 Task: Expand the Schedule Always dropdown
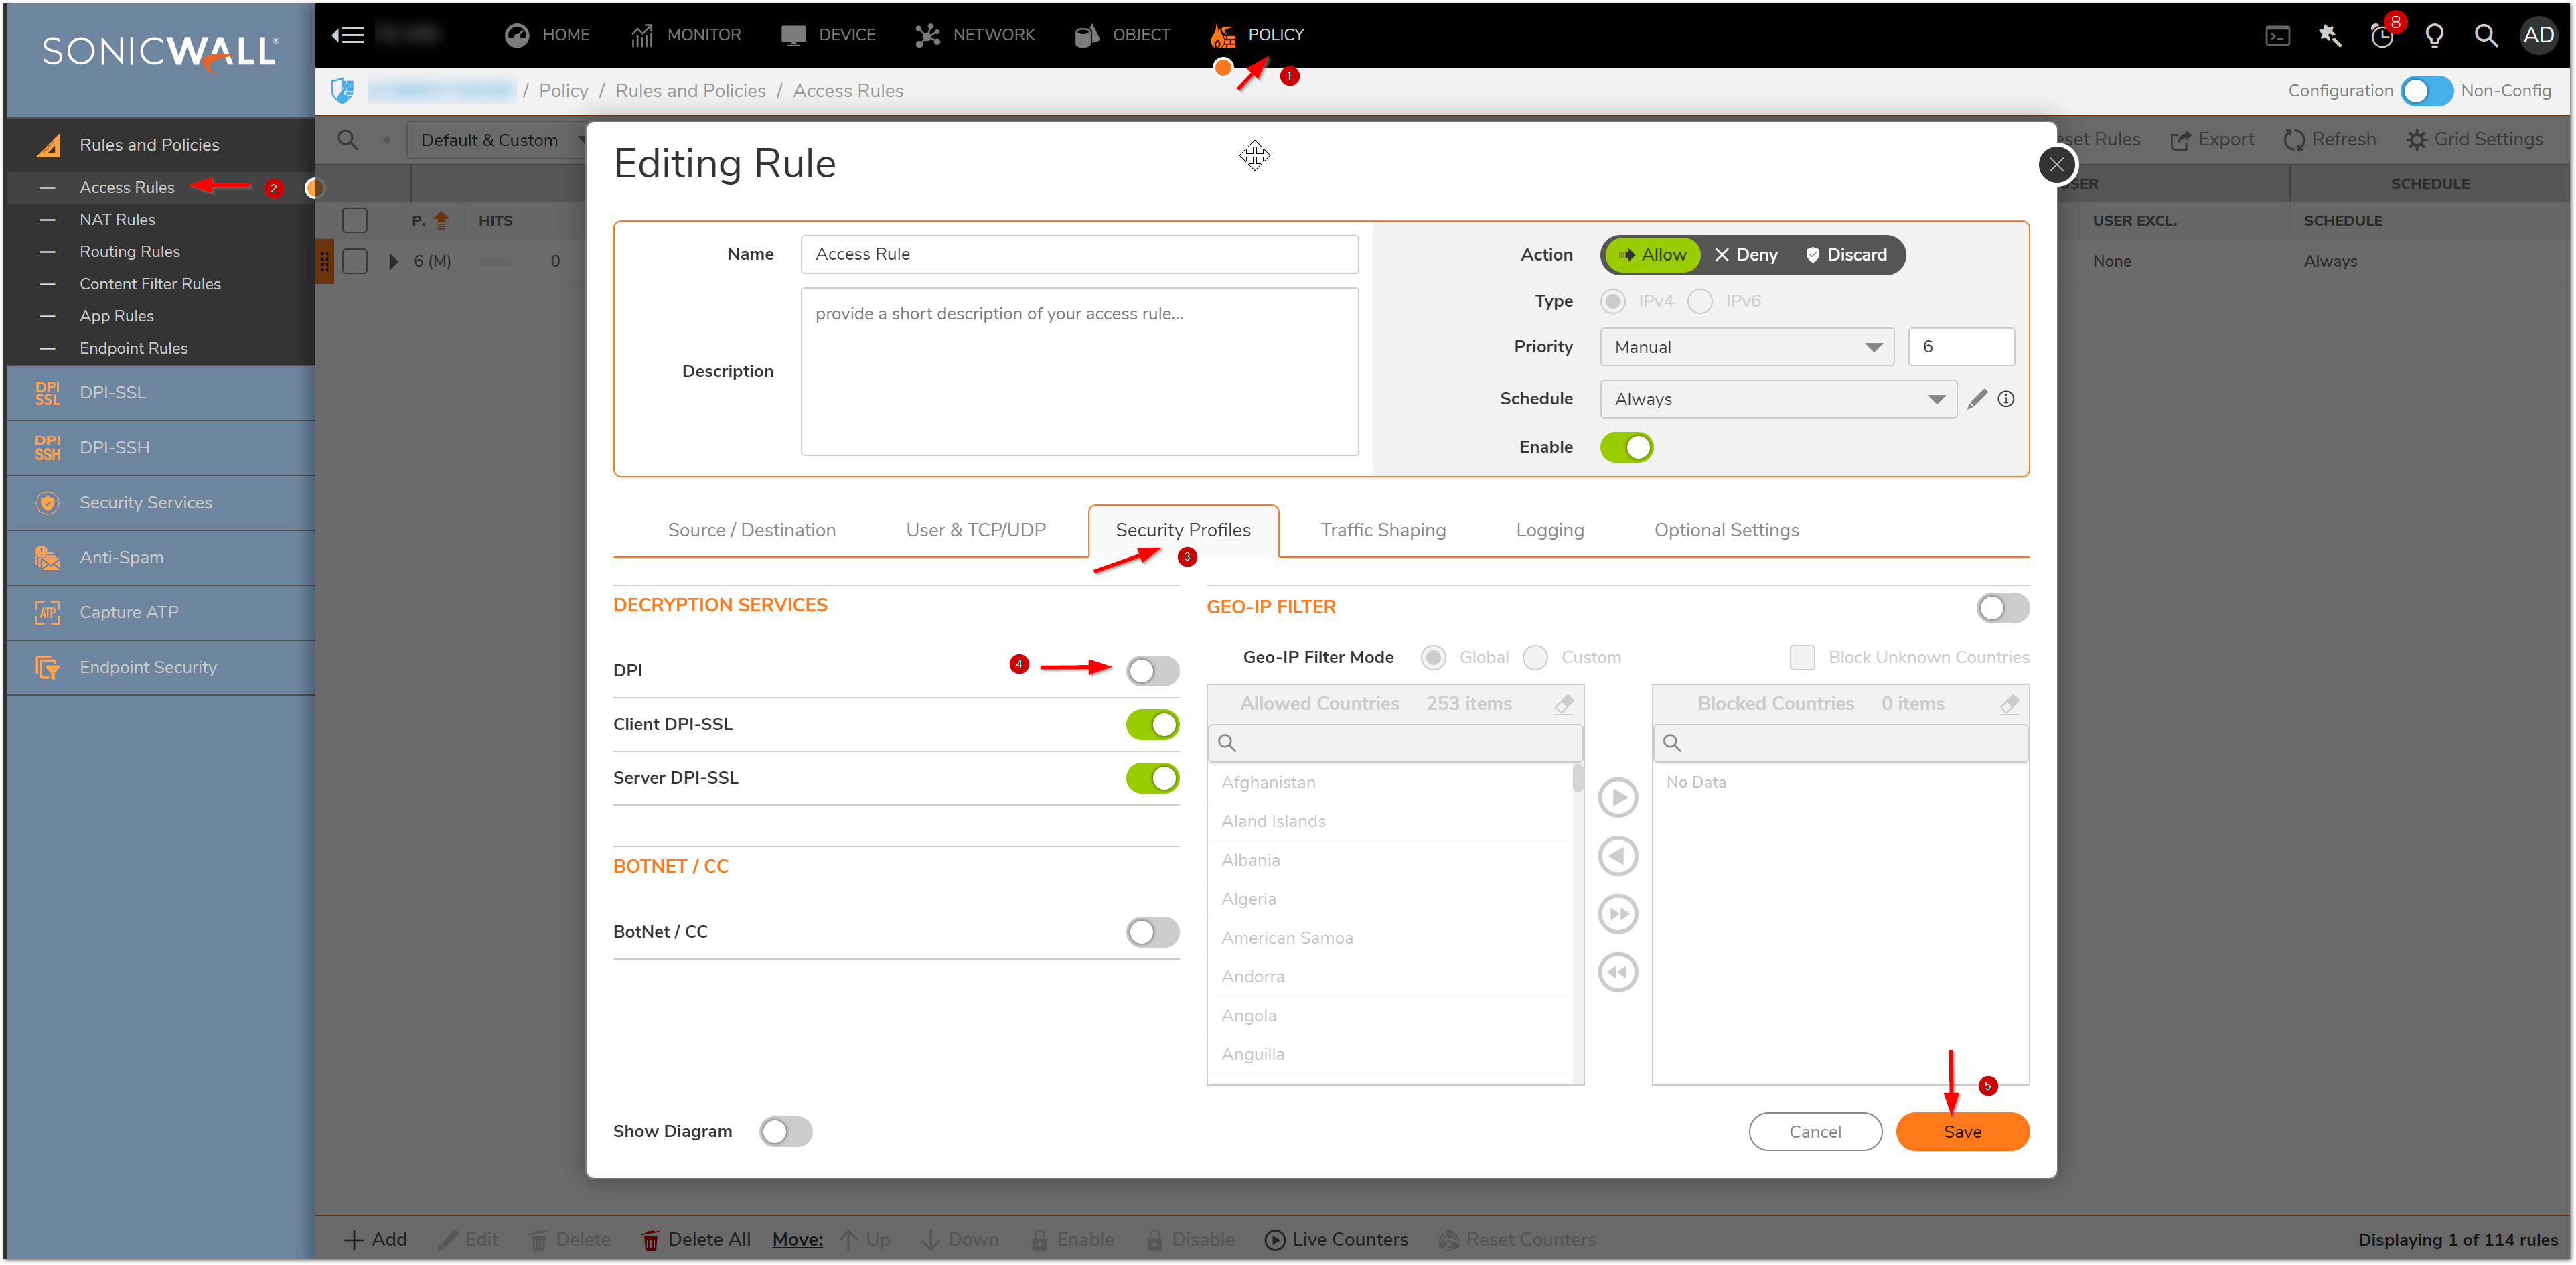1777,399
